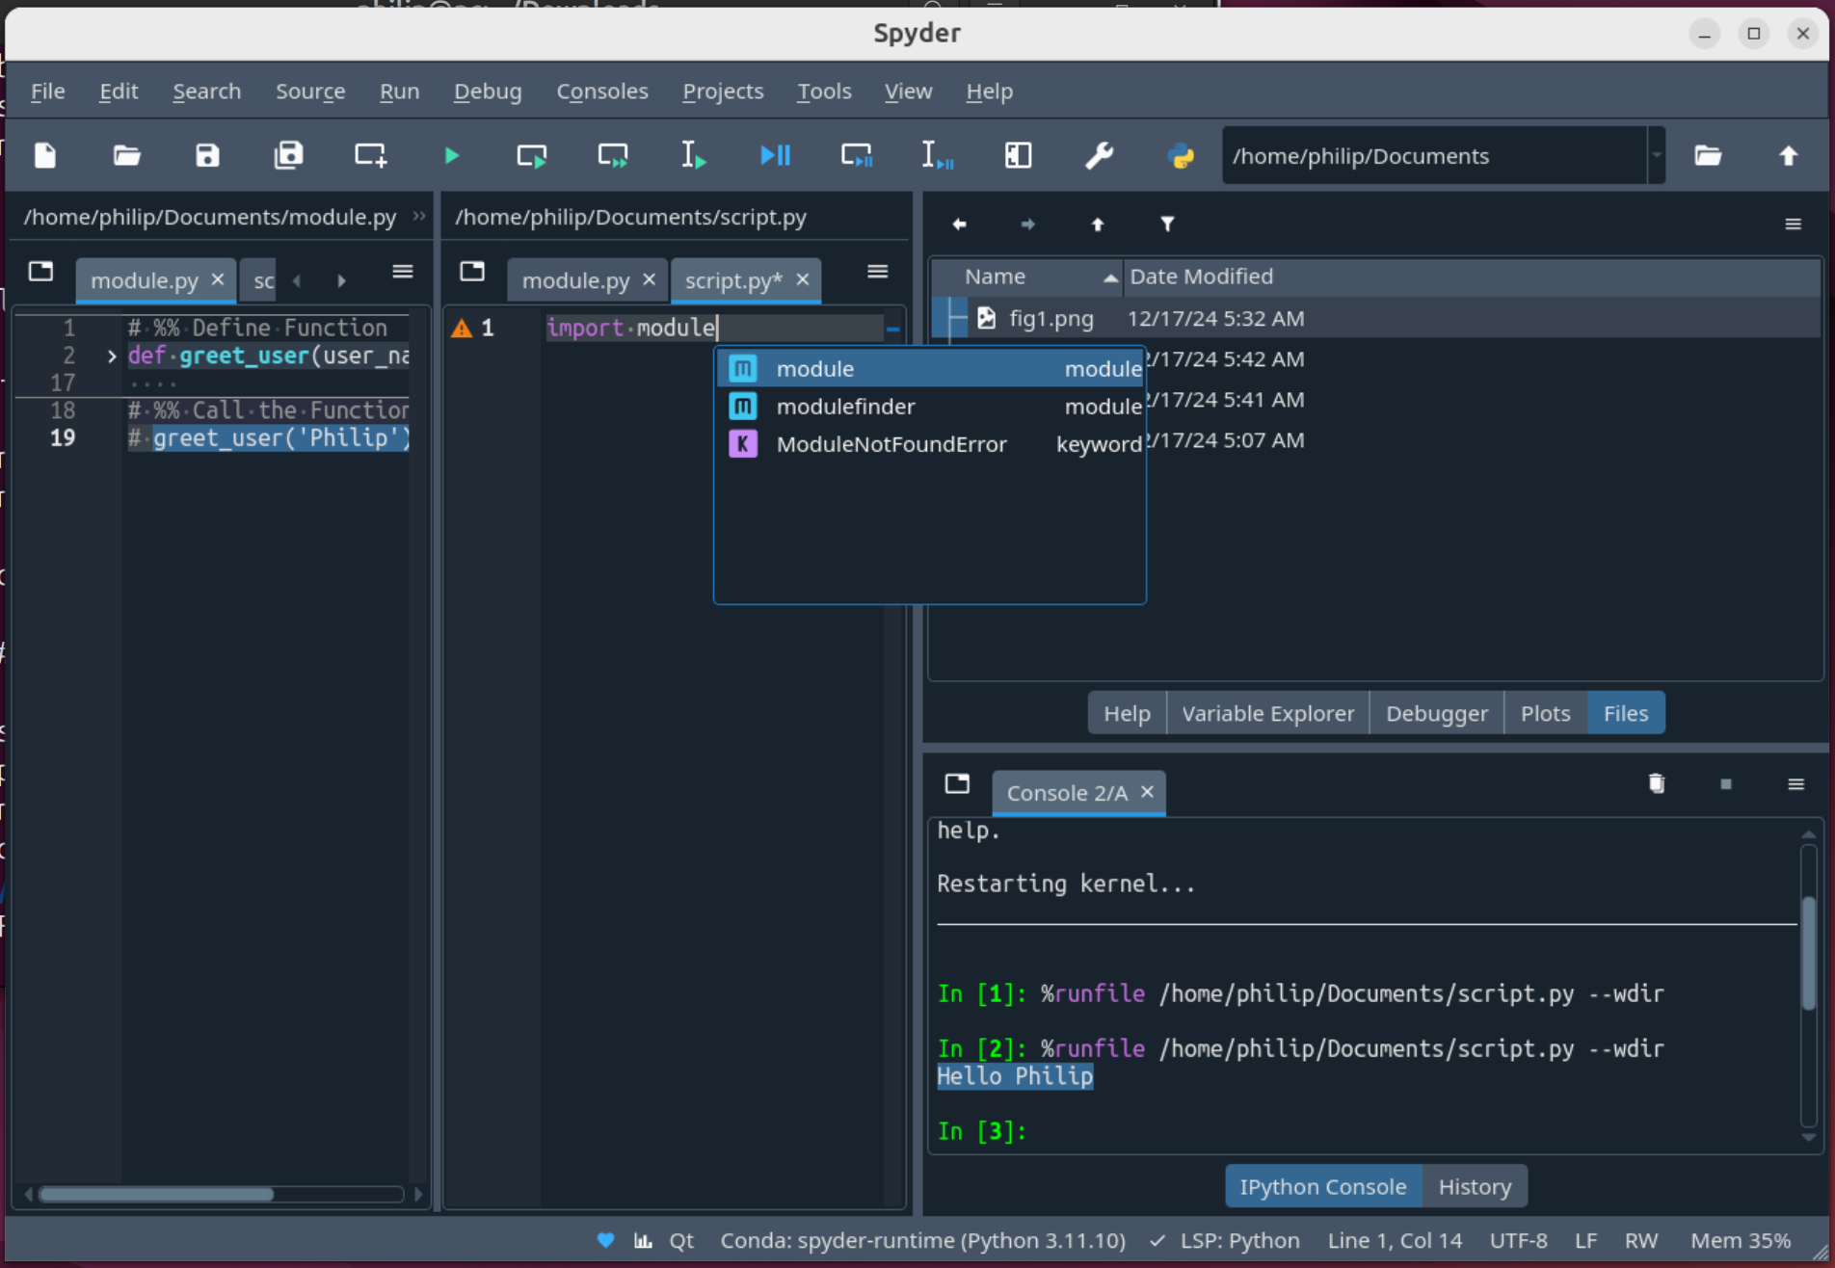Image resolution: width=1835 pixels, height=1268 pixels.
Task: Switch to Help pane tab
Action: point(1127,713)
